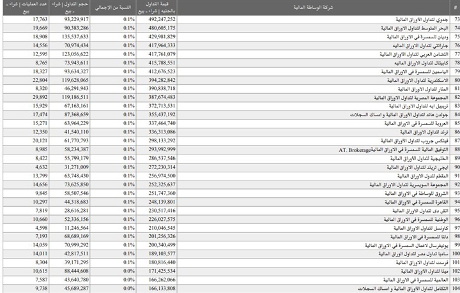Click the operations count 9,845

click(42, 193)
